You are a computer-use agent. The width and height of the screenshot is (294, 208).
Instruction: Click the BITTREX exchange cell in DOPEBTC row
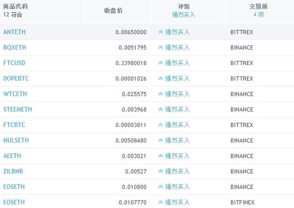[242, 78]
